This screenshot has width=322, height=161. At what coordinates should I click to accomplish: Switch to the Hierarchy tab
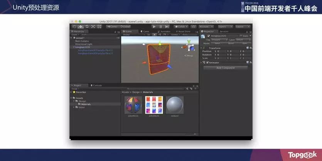point(79,32)
